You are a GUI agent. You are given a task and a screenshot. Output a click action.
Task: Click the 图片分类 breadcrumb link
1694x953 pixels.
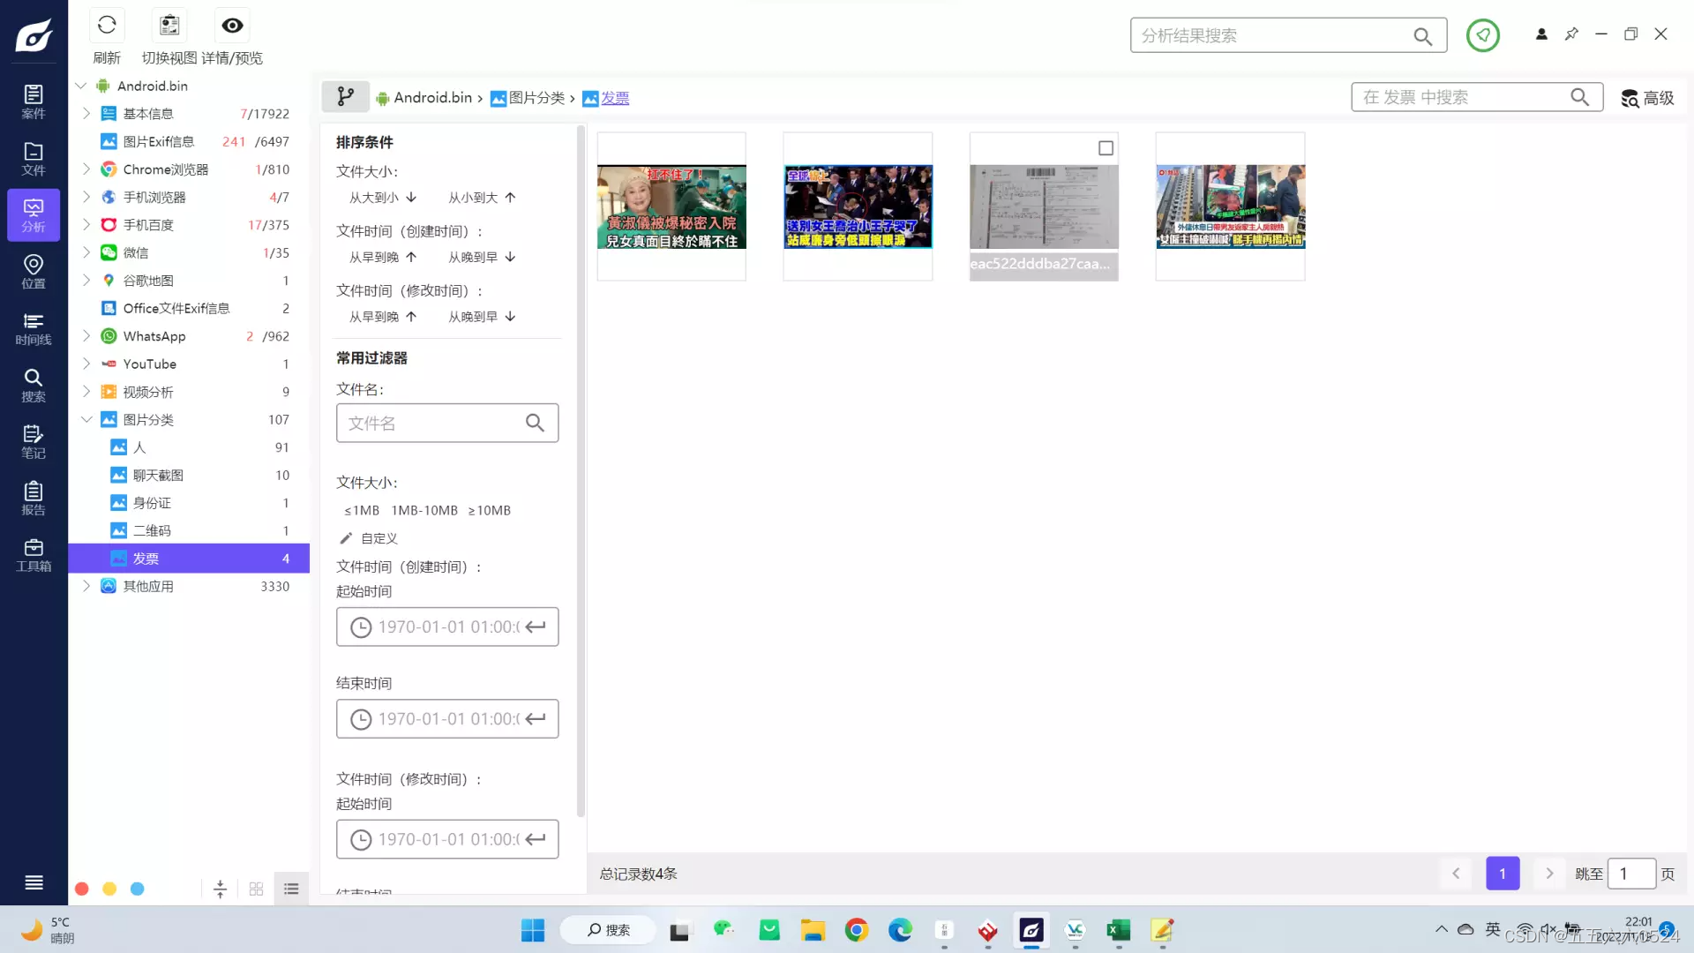(x=536, y=98)
